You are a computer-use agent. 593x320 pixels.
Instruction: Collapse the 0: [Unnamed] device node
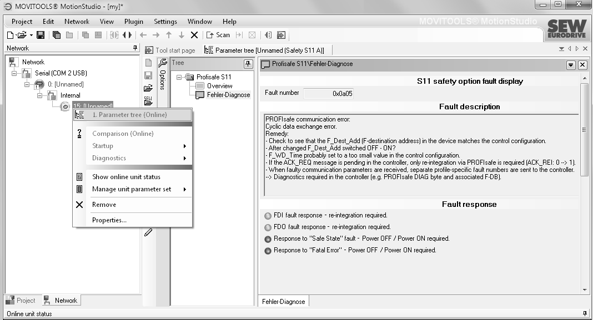(27, 84)
